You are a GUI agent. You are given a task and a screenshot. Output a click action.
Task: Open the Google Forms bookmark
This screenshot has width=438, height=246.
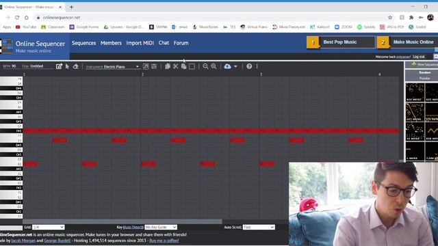(84, 27)
